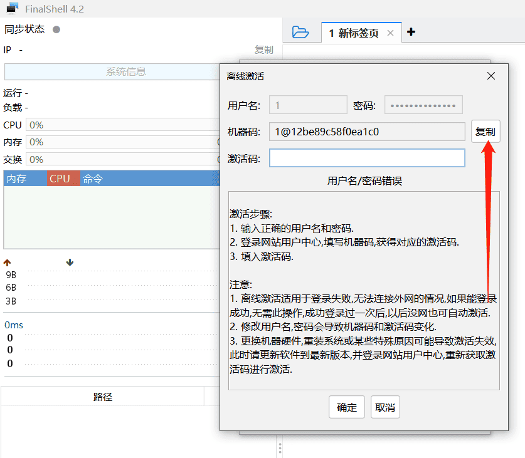Image resolution: width=525 pixels, height=458 pixels.
Task: Click 复制 to copy the machine code
Action: click(486, 132)
